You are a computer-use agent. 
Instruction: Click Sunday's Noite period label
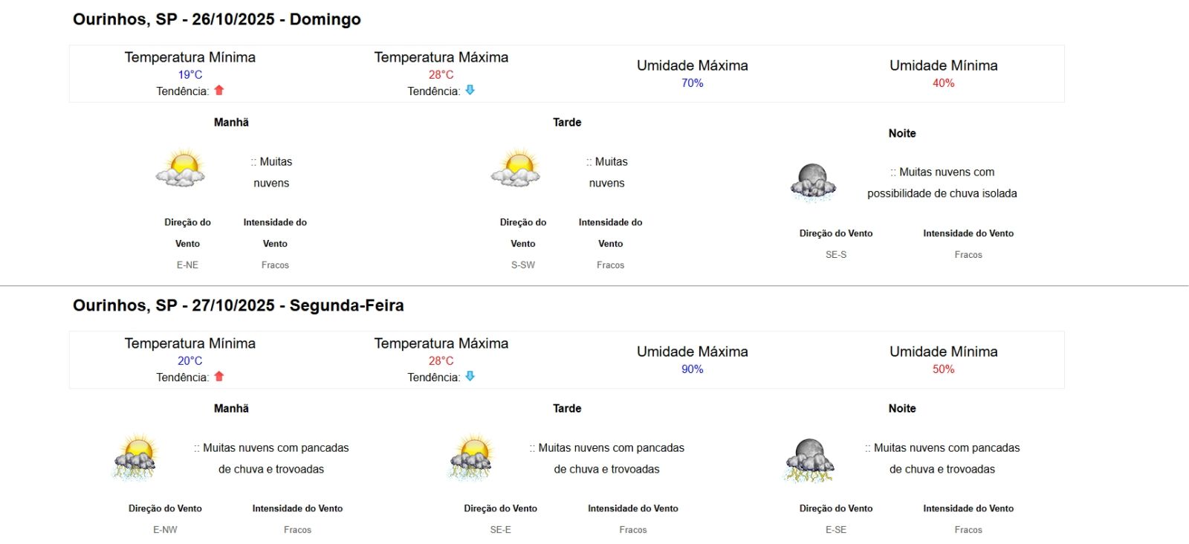coord(902,134)
